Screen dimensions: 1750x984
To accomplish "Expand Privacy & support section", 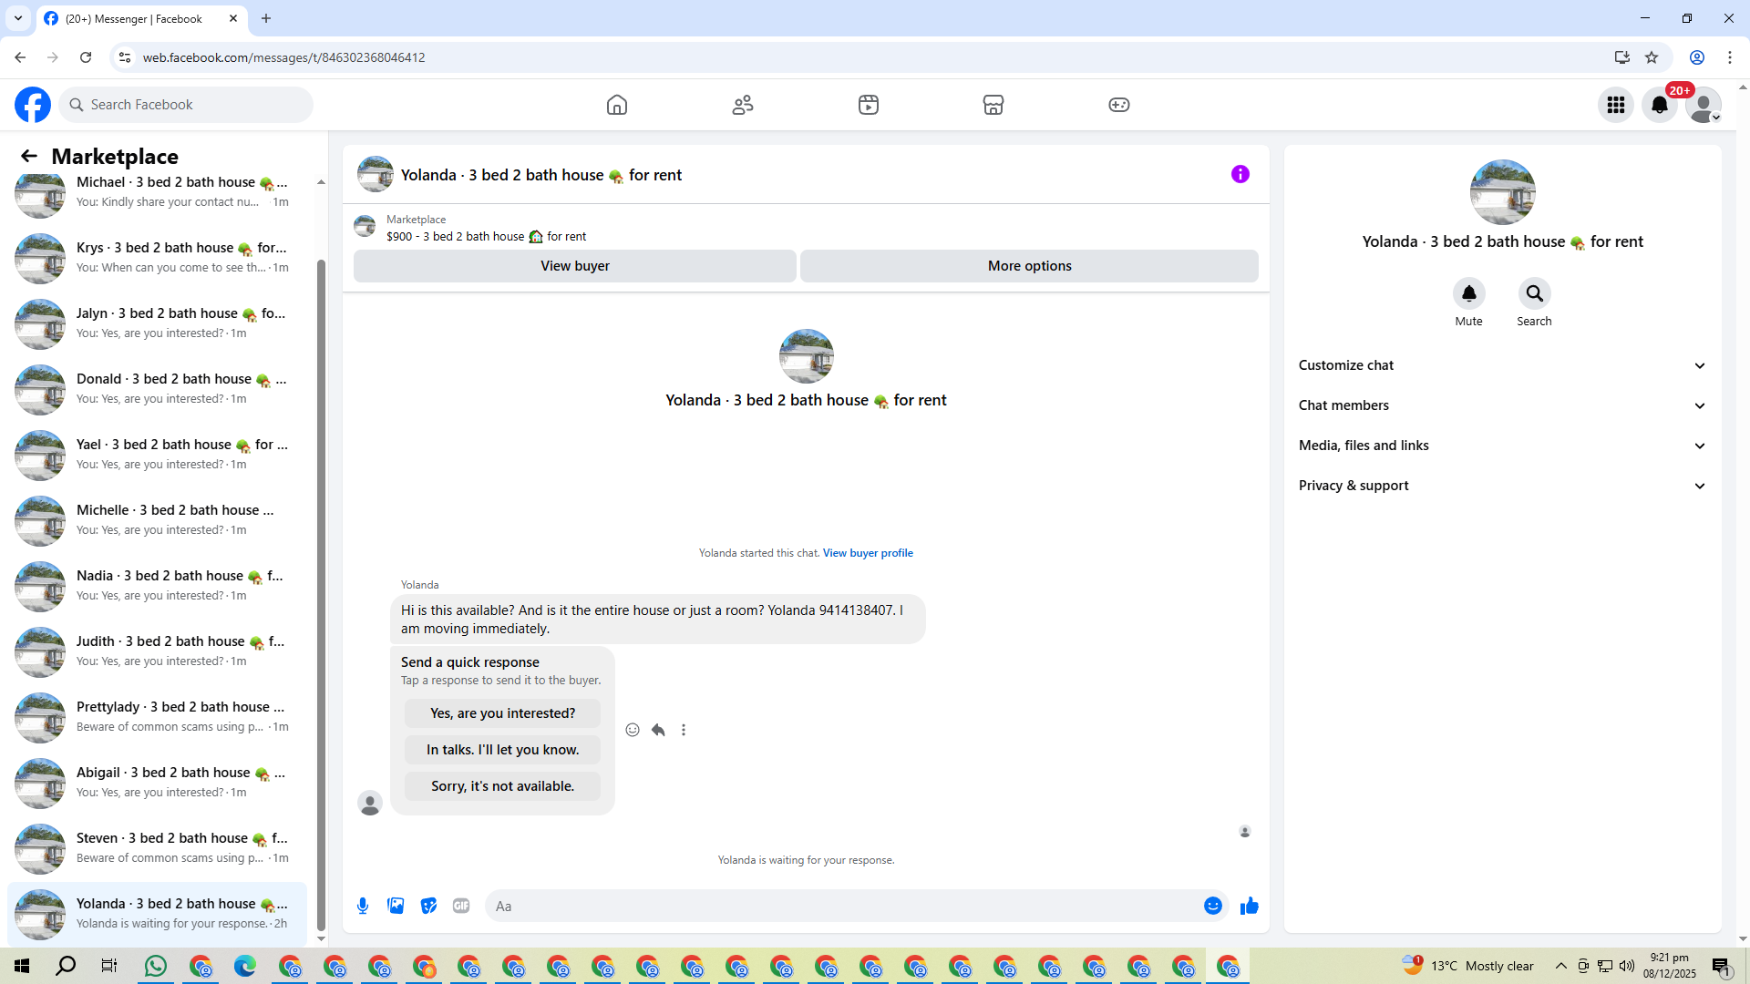I will 1502,486.
